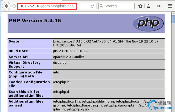Image resolution: width=175 pixels, height=112 pixels.
Task: Open the browser hamburger menu
Action: click(x=170, y=6)
